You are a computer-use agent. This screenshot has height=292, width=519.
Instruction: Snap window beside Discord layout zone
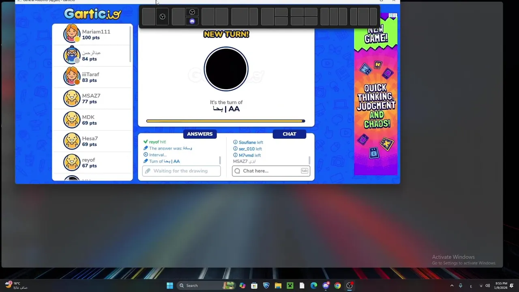pyautogui.click(x=178, y=17)
